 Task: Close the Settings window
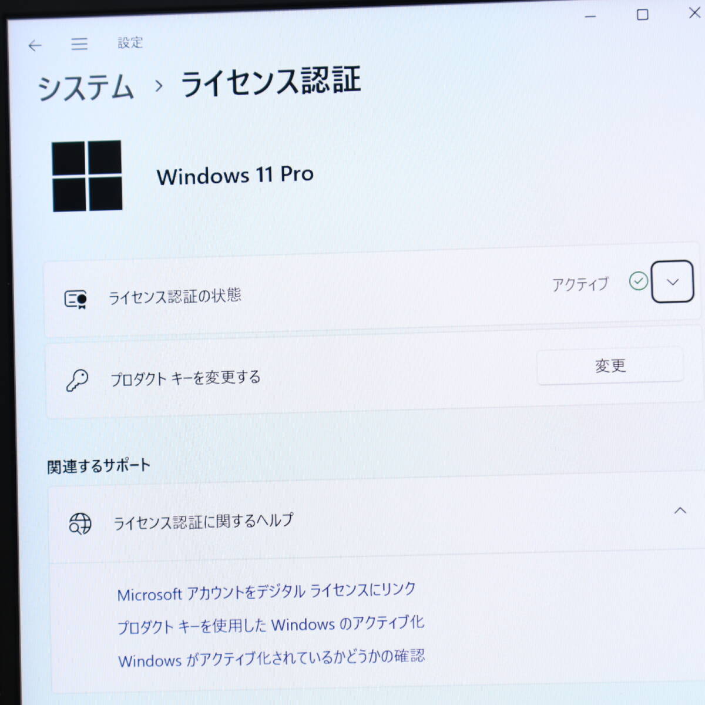point(695,12)
